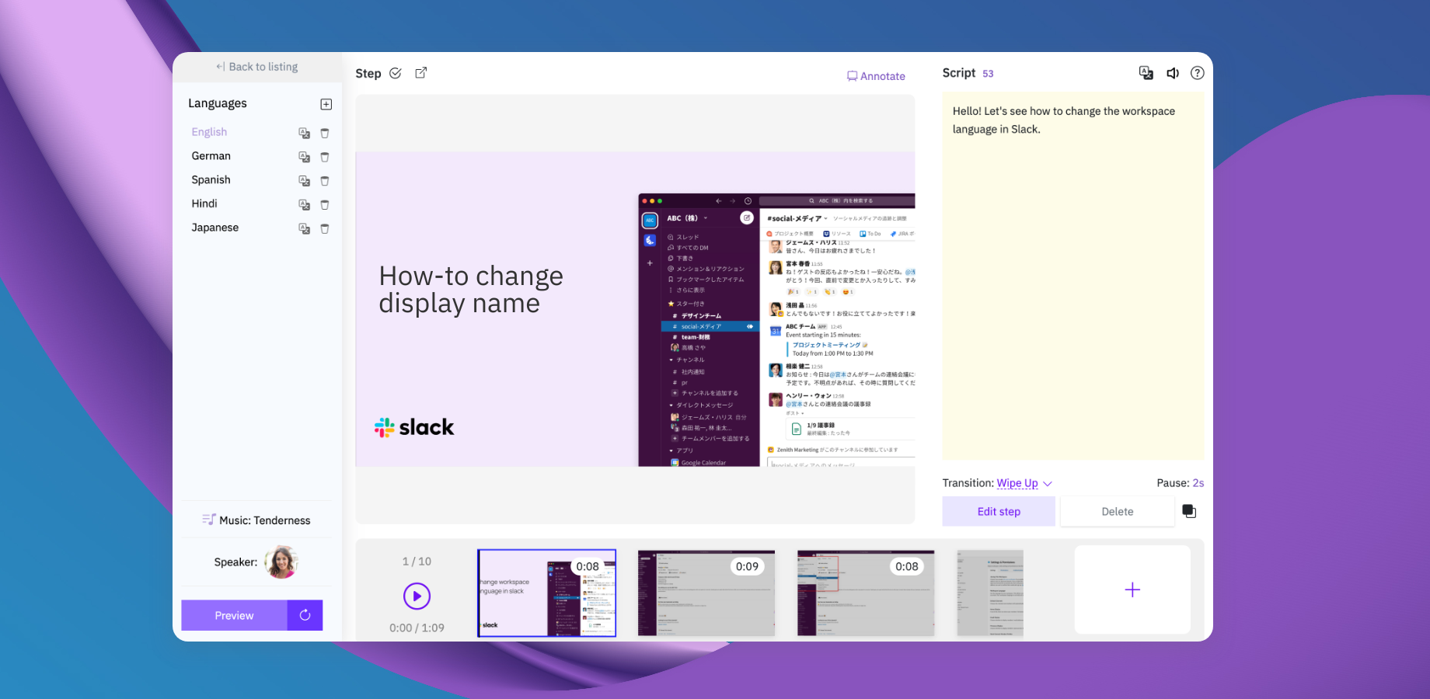1430x699 pixels.
Task: Click refresh icon next to Preview
Action: [x=305, y=615]
